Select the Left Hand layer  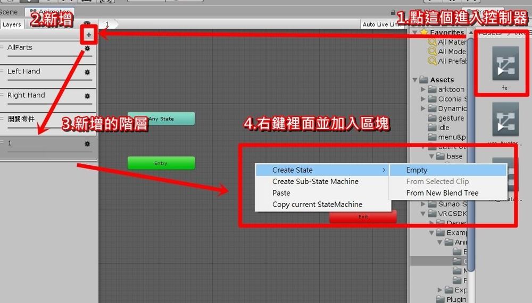(x=48, y=76)
